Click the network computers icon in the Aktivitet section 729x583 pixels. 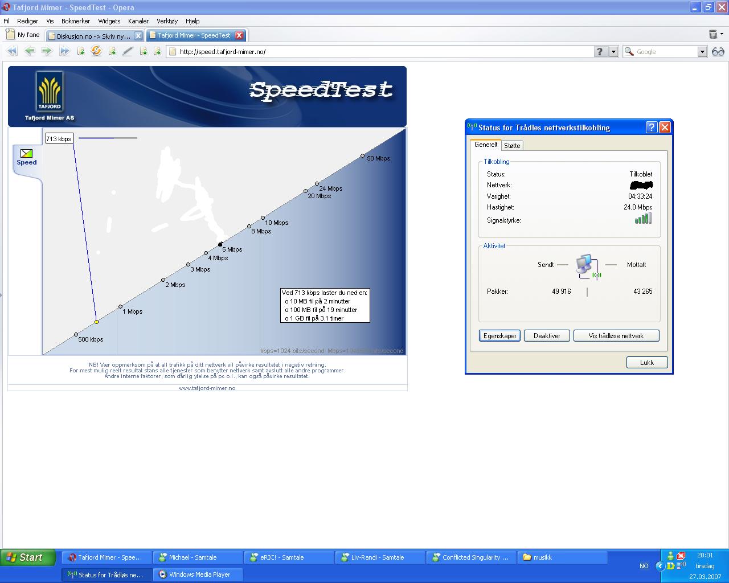point(587,266)
